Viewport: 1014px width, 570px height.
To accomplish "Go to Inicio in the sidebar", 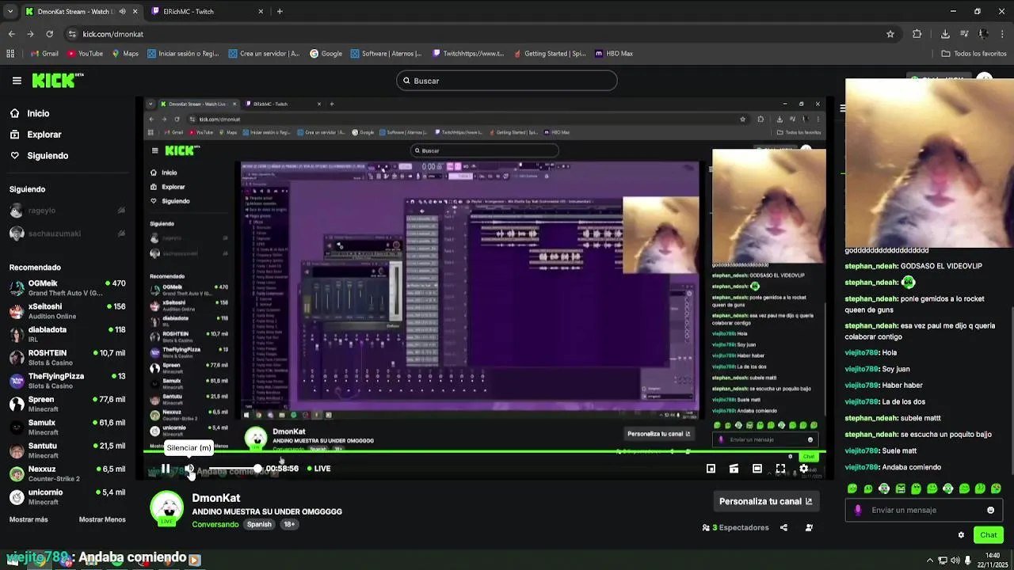I will pyautogui.click(x=38, y=113).
